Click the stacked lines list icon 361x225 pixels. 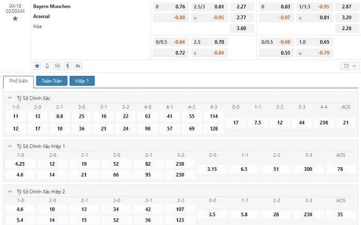tap(57, 66)
